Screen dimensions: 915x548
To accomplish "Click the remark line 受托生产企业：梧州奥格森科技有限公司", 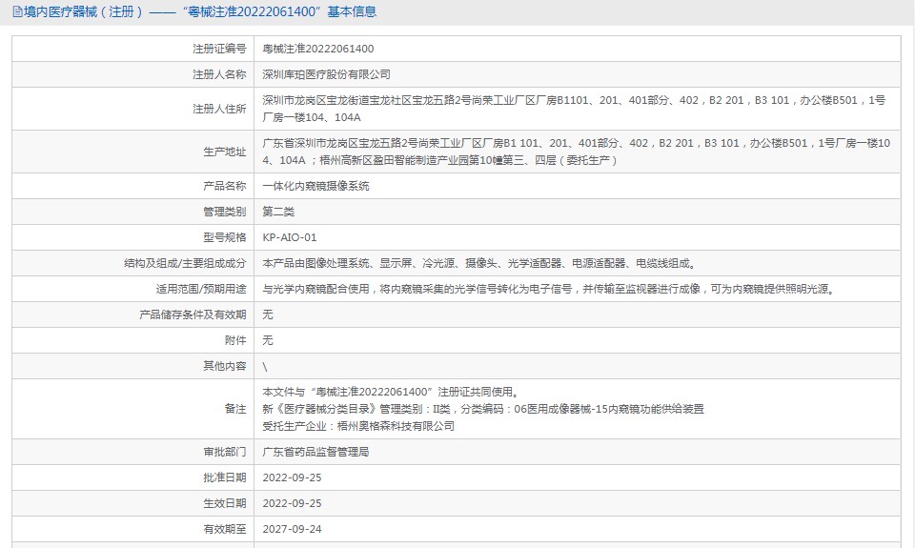I will (x=358, y=426).
